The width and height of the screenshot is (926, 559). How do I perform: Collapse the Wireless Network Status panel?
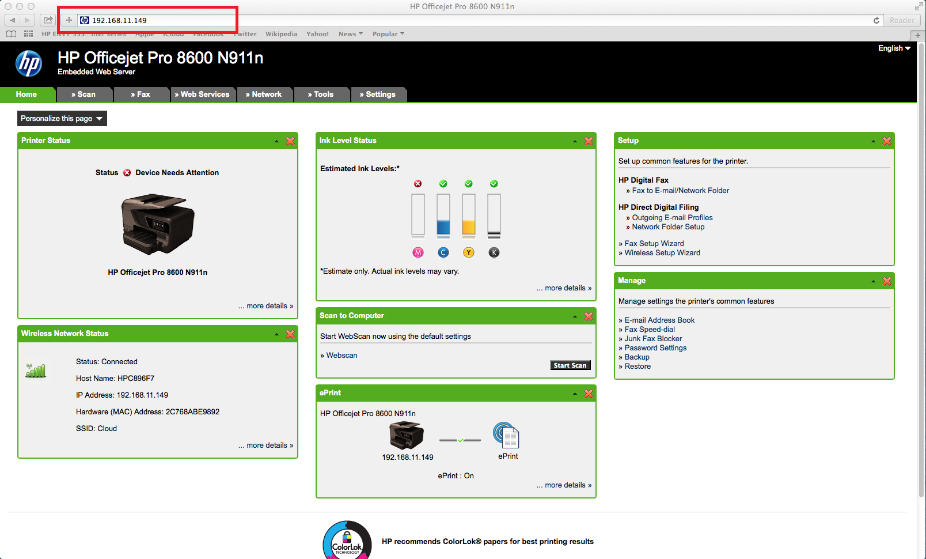(276, 334)
